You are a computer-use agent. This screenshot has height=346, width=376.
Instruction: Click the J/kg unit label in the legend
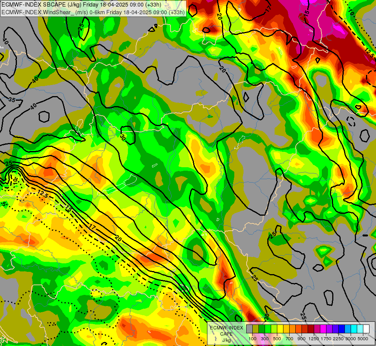[x=226, y=340]
